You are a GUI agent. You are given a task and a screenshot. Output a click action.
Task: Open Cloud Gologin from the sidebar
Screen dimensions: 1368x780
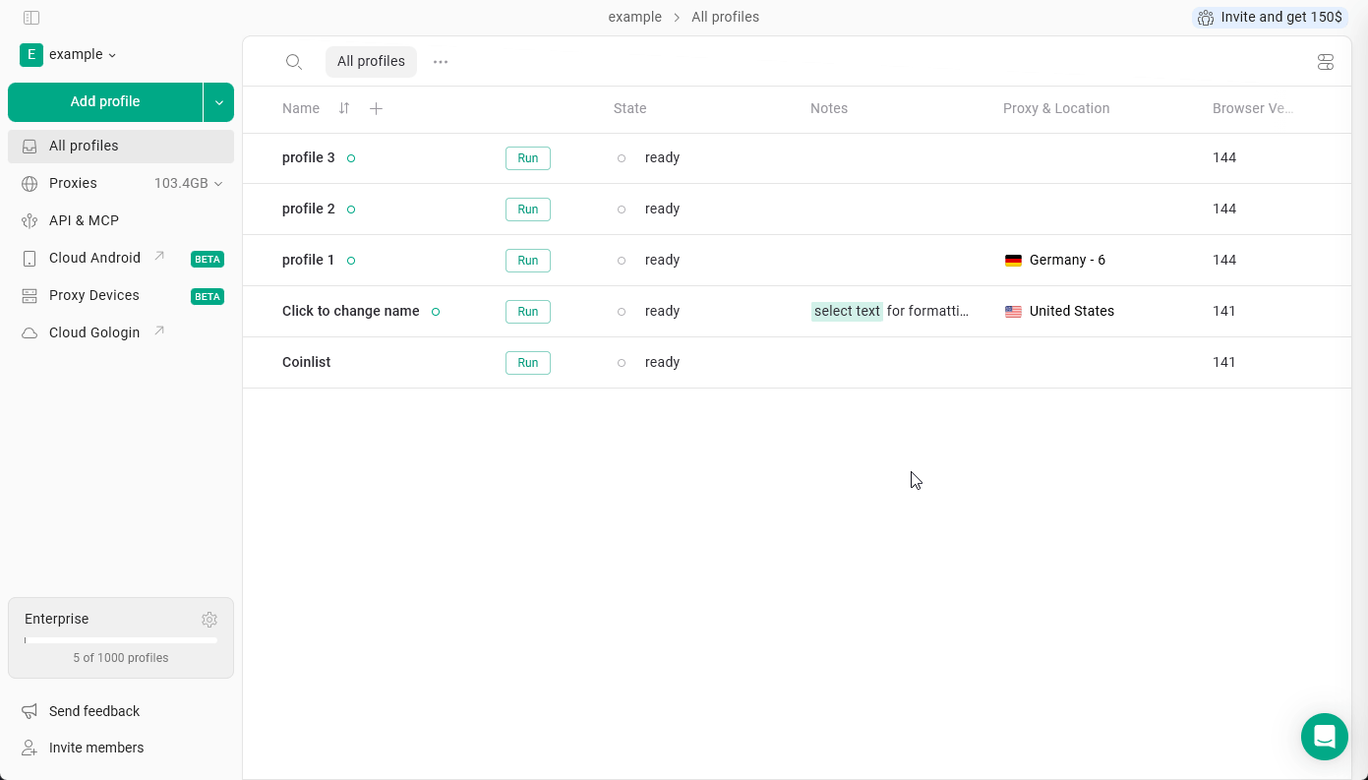(x=93, y=332)
